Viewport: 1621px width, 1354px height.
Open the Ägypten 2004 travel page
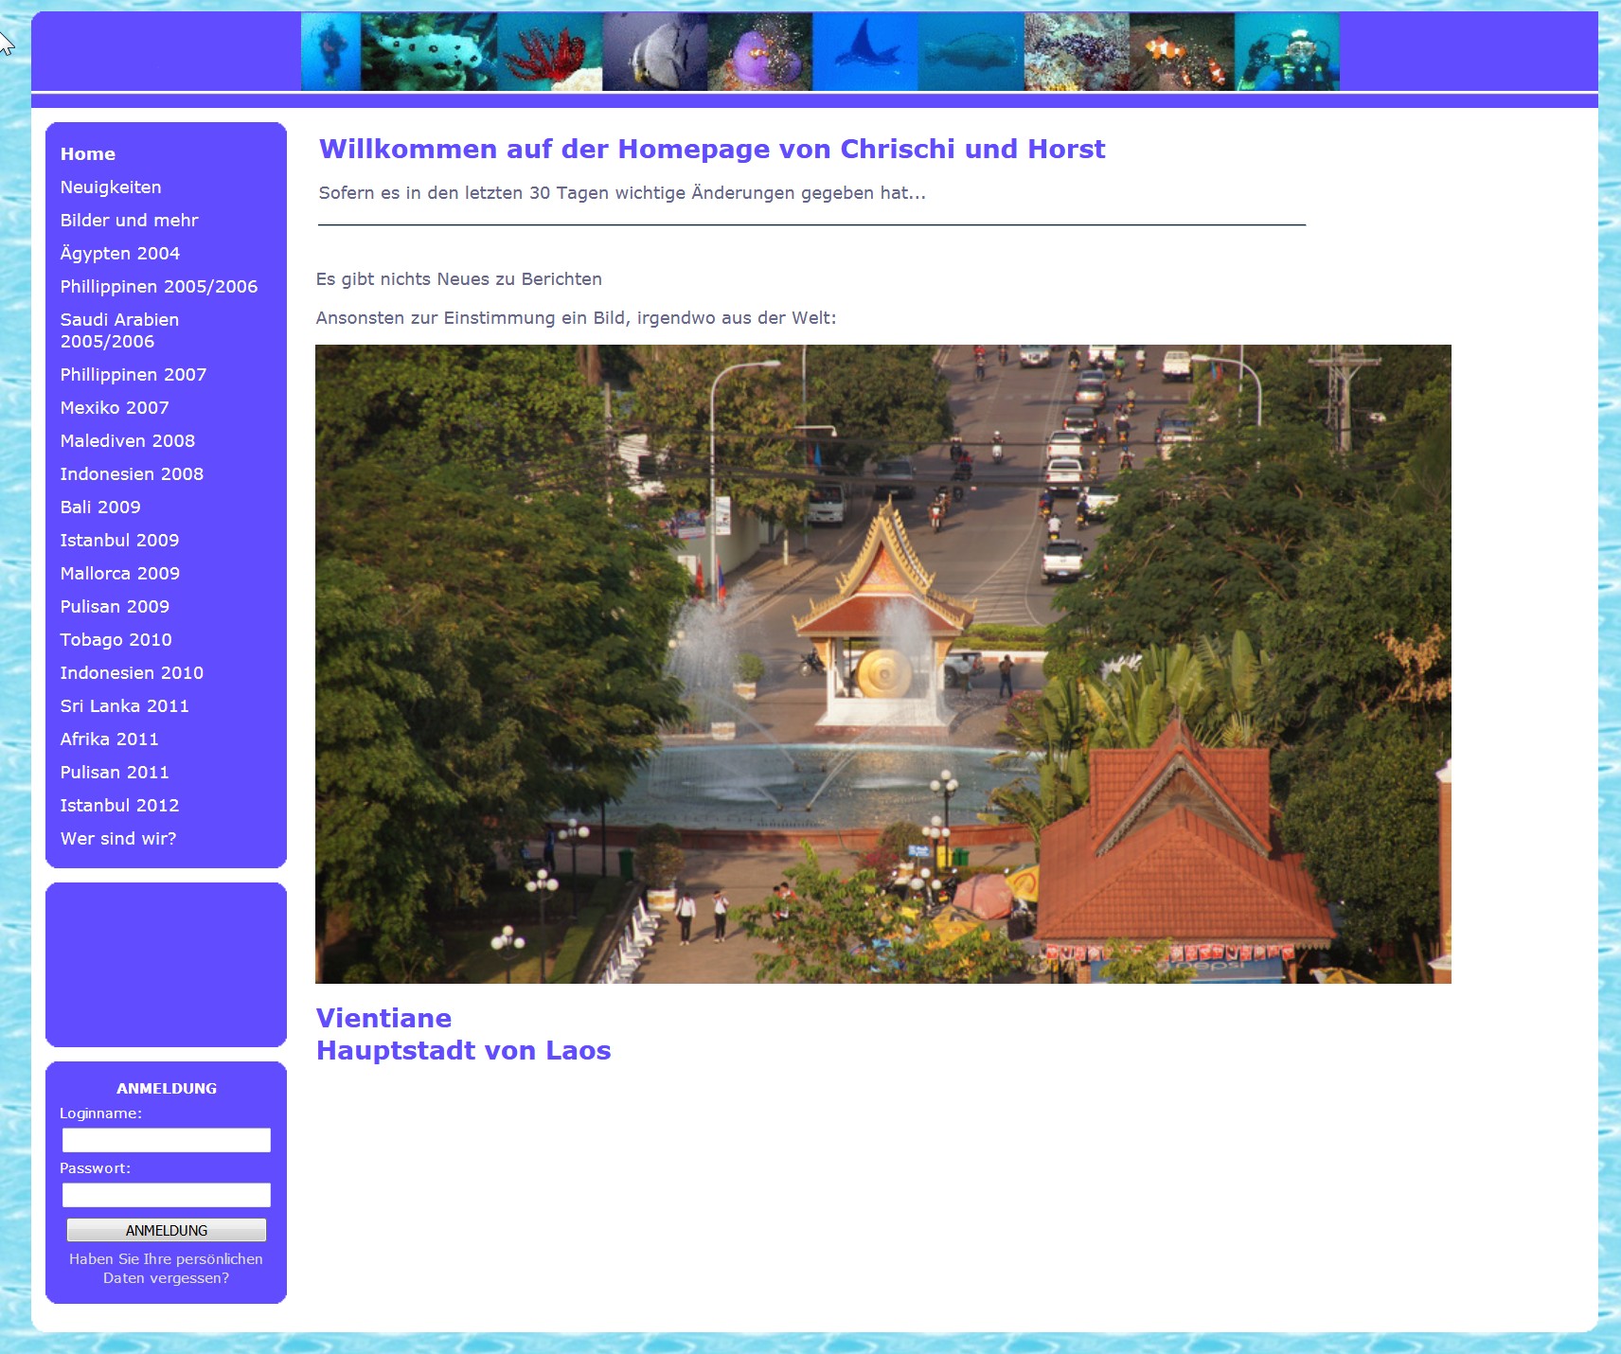tap(120, 254)
